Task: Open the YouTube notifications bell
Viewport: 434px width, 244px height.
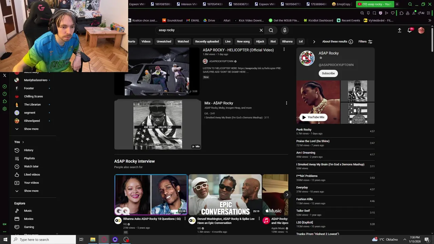Action: pos(410,30)
